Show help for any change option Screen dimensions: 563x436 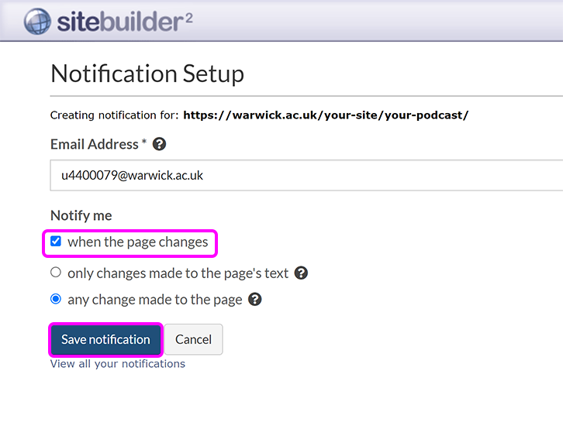tap(255, 299)
